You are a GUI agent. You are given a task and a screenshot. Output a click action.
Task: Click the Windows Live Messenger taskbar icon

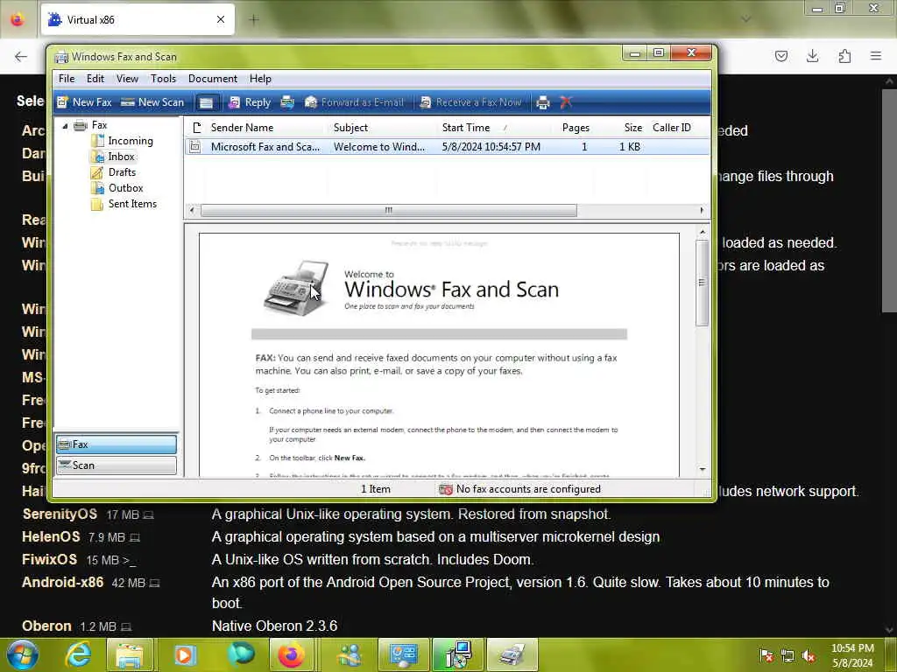point(350,654)
